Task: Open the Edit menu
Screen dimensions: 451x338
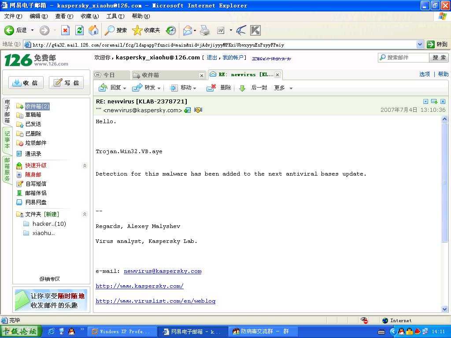Action: click(x=39, y=16)
